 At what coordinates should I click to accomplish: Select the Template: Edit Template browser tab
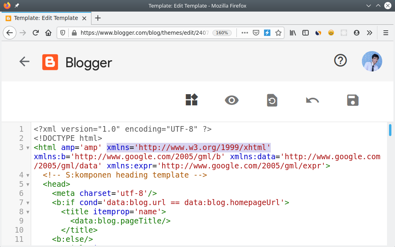(x=44, y=18)
